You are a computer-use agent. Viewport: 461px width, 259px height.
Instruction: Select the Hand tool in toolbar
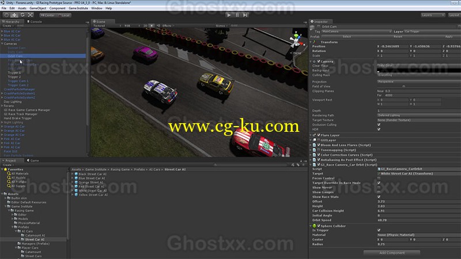(x=6, y=15)
